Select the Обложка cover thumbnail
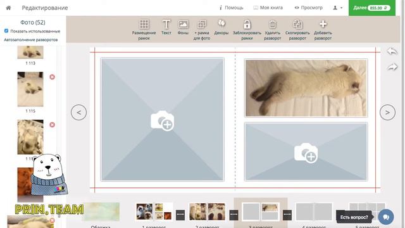 (x=101, y=212)
